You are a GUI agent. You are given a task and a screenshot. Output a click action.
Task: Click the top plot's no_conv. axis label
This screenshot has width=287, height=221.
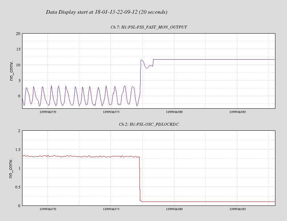click(11, 70)
